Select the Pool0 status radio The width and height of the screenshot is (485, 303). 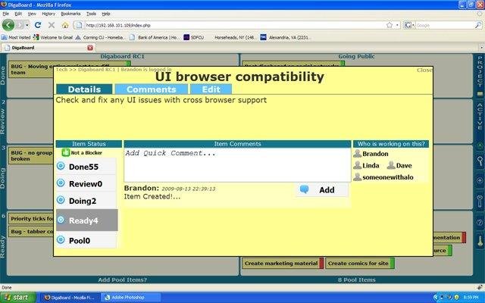click(x=61, y=240)
